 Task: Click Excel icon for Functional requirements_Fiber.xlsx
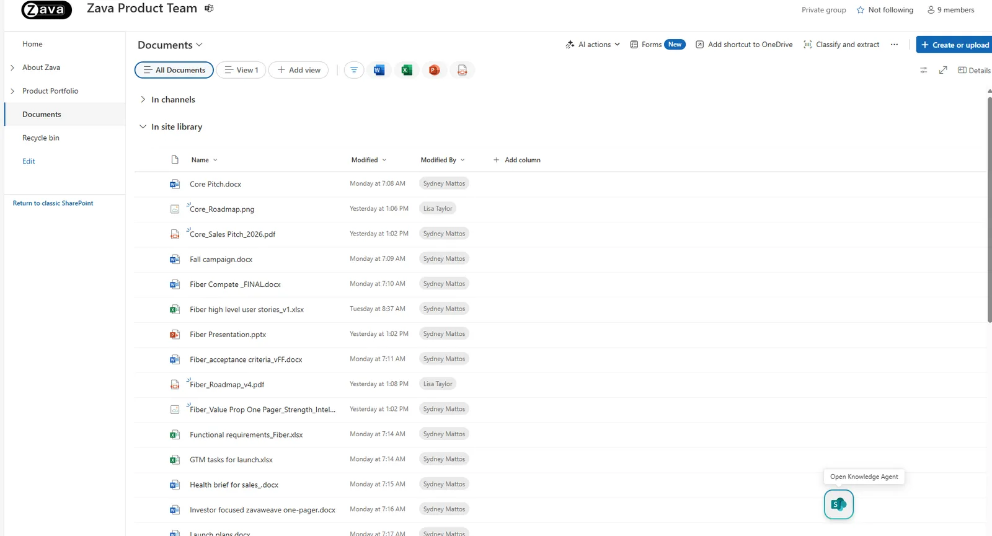coord(175,435)
